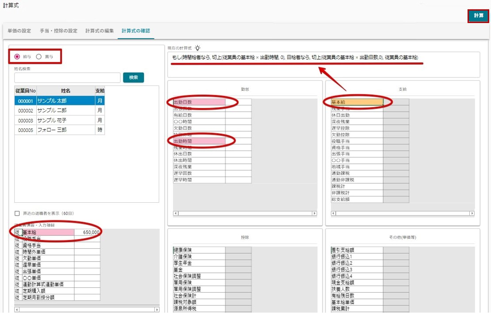This screenshot has width=491, height=313.
Task: Select the horizontal scrollbar below the 支給 list
Action: 403,213
